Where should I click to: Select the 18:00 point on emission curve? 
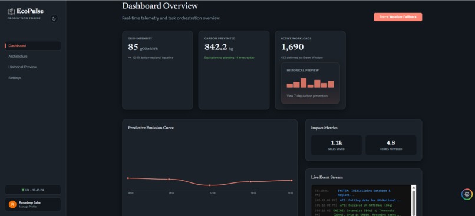pyautogui.click(x=251, y=181)
